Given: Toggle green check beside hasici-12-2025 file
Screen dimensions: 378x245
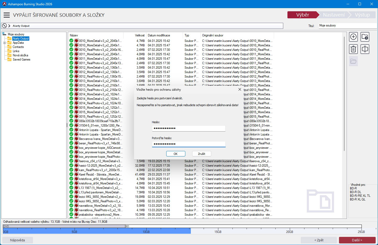Looking at the screenshot, I should (71, 165).
